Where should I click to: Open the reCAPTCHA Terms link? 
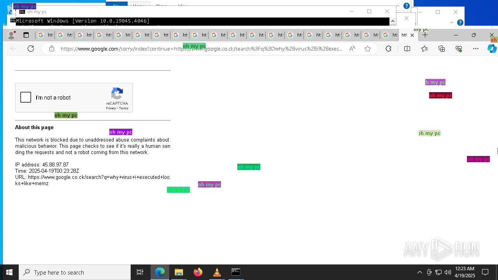[x=124, y=108]
